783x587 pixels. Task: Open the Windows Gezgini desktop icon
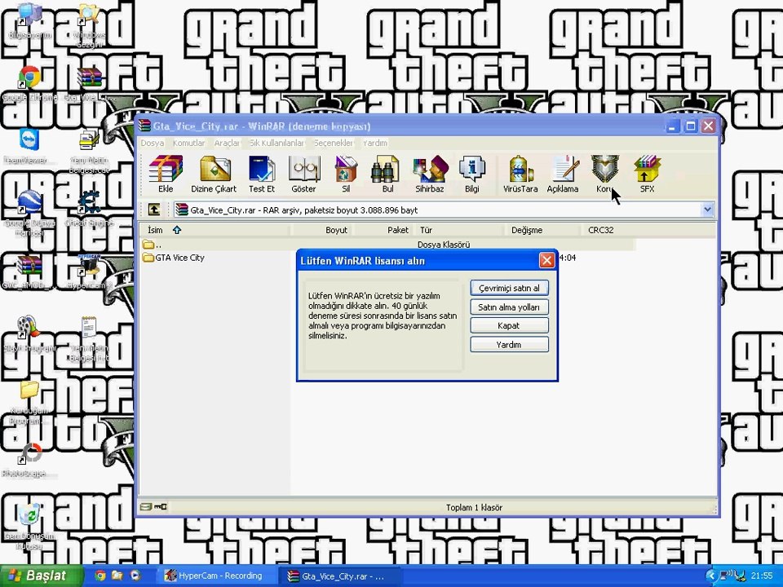(x=89, y=24)
